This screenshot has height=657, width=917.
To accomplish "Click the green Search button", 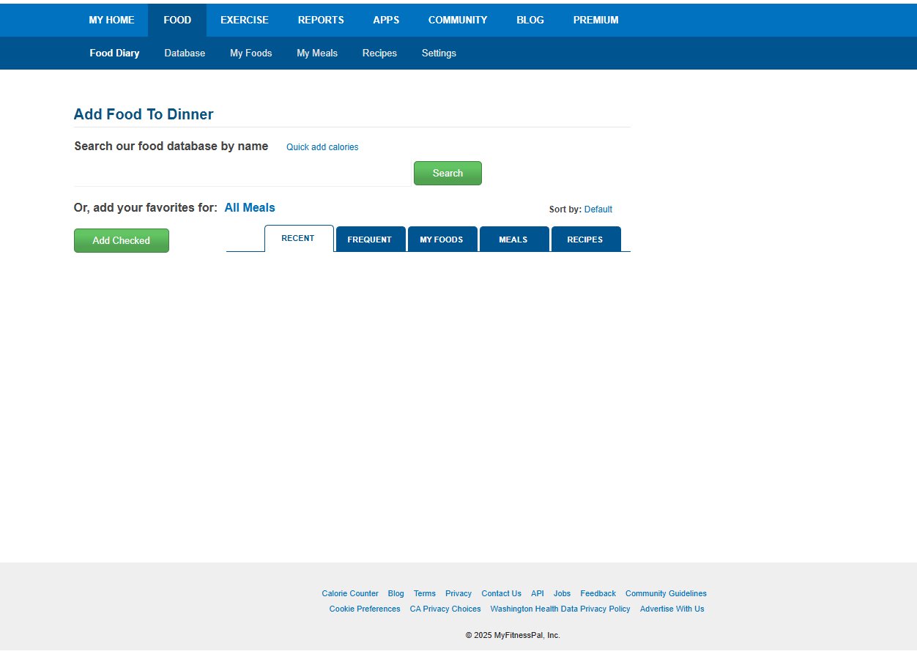I will point(448,173).
